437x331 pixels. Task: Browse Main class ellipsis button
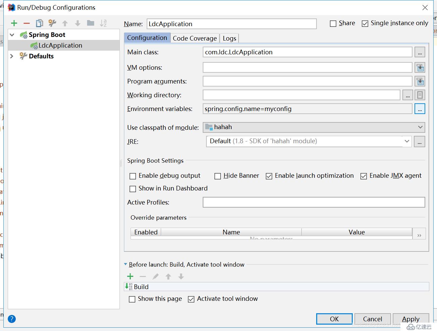click(420, 52)
